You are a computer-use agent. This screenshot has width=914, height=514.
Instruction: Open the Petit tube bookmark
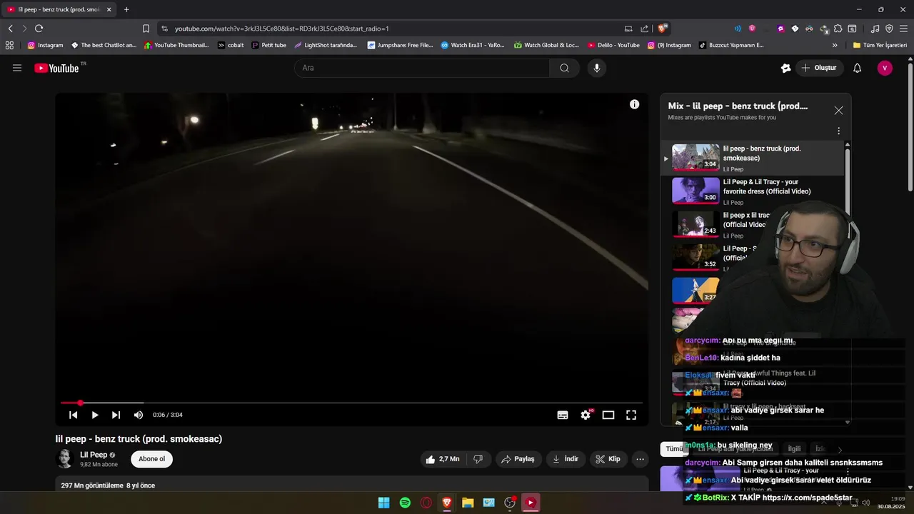coord(268,45)
